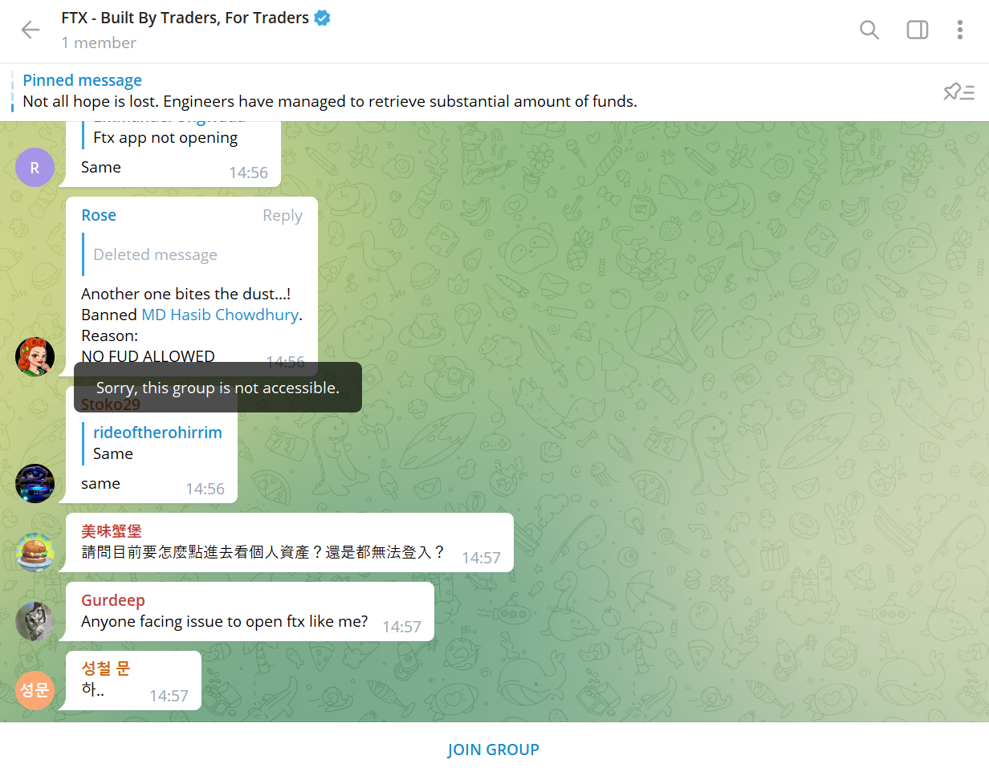Click the verified badge next to group name
Screen dimensions: 989x776
323,18
